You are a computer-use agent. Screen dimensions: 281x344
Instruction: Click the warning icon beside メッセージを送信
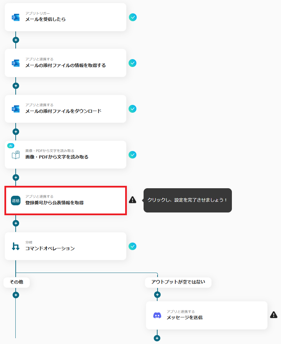[x=274, y=315]
